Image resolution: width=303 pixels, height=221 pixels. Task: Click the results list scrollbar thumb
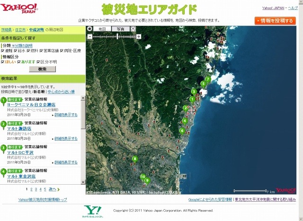pos(83,114)
